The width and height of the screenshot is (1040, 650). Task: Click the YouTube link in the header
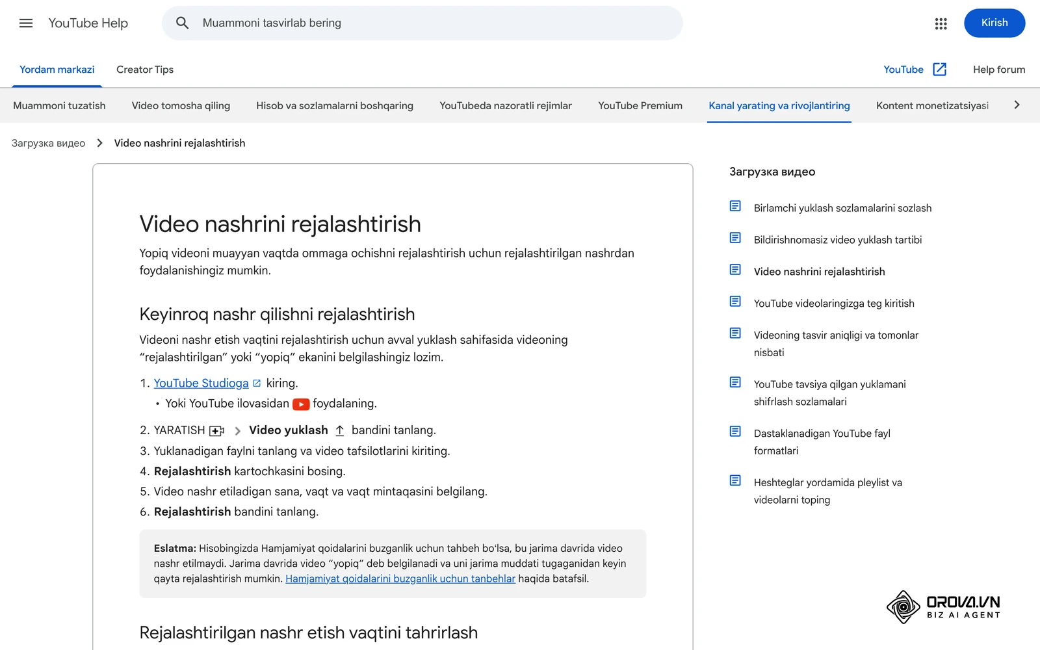coord(903,70)
